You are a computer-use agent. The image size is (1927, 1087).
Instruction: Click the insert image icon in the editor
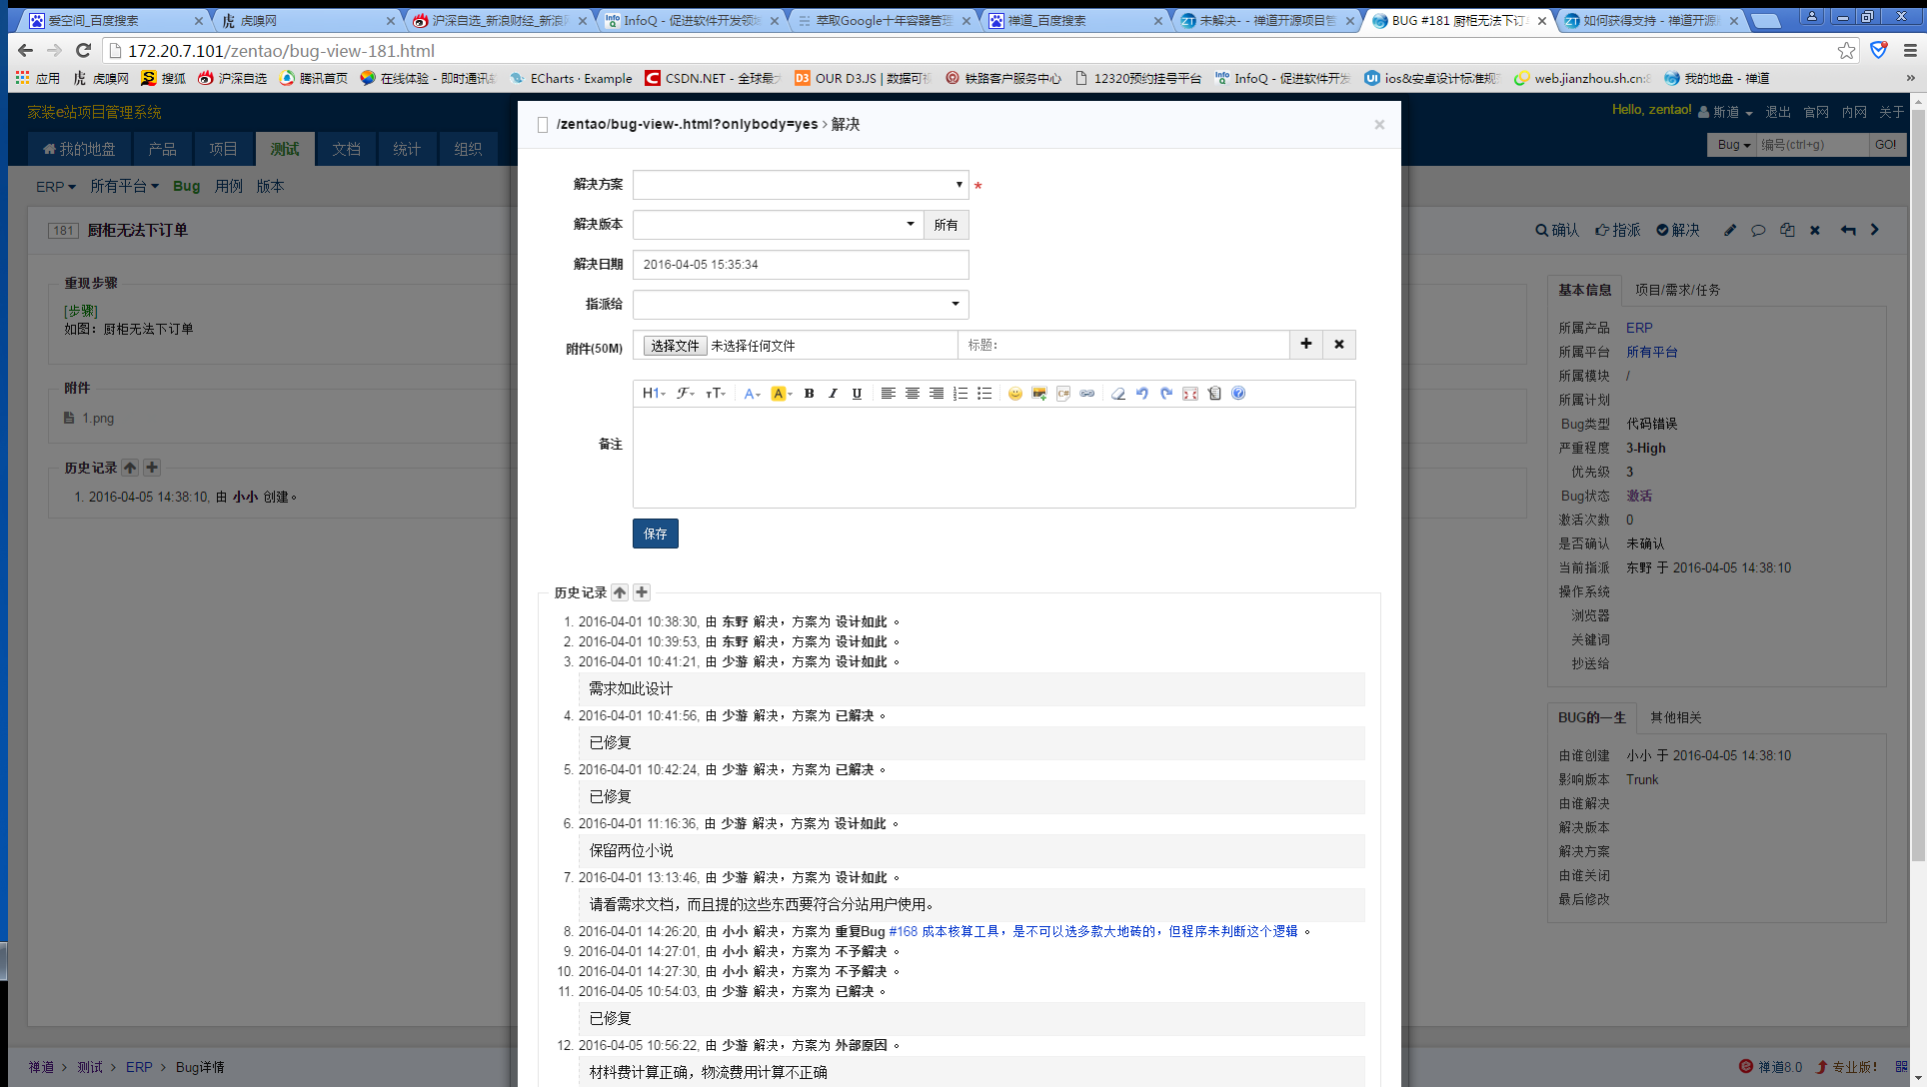(1039, 394)
